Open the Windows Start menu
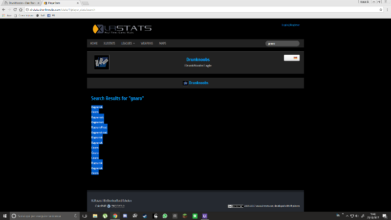Screen dimensions: 391x220 point(5,216)
